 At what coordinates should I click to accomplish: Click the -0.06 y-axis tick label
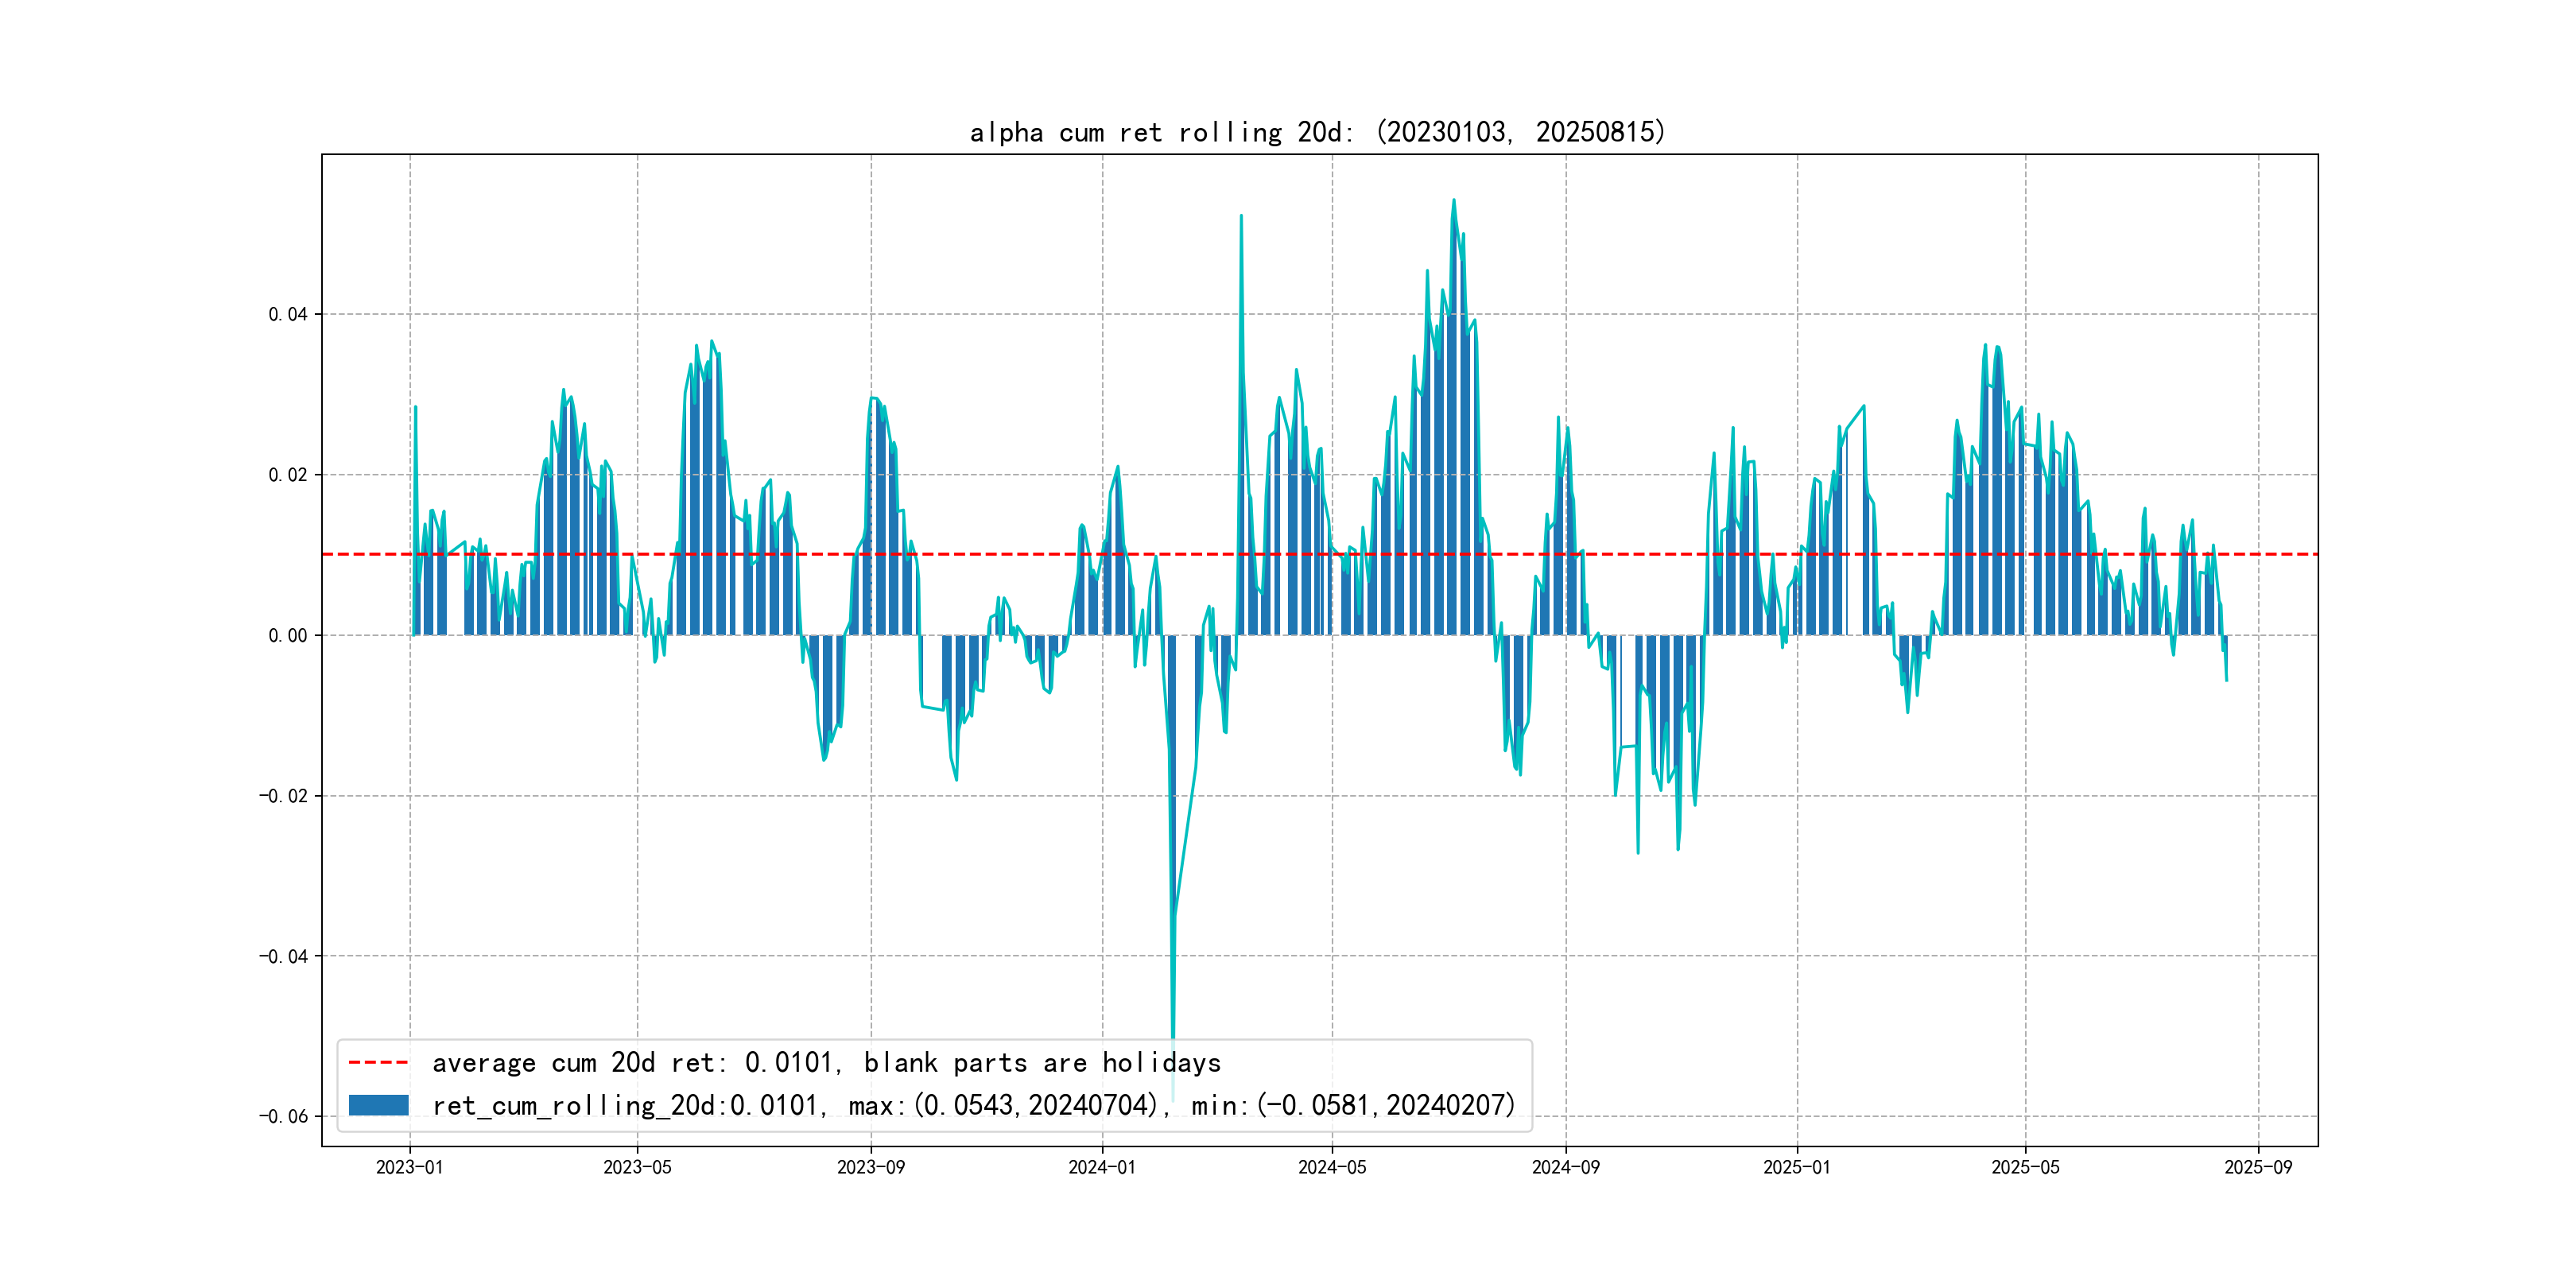click(284, 1117)
